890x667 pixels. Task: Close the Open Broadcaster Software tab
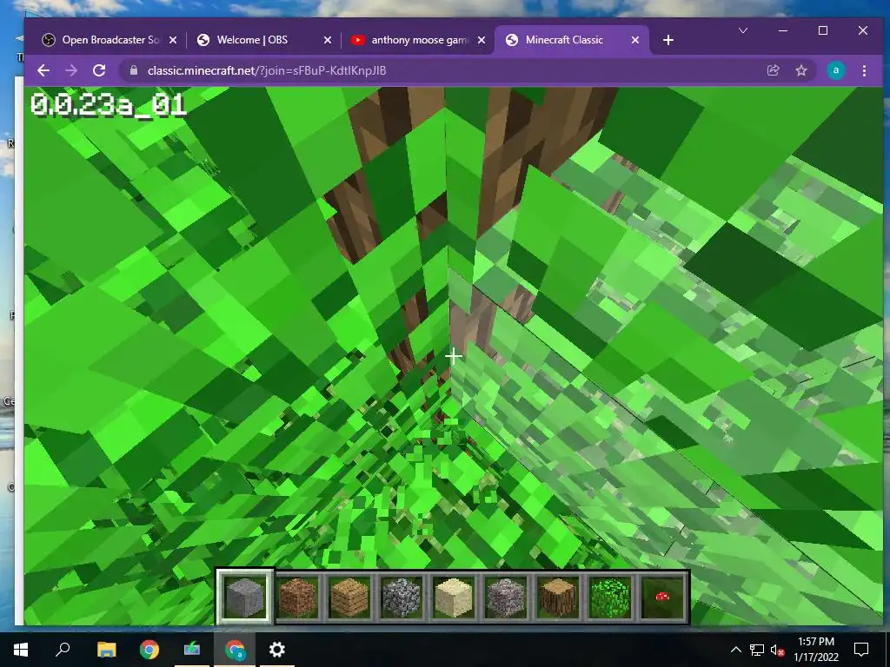173,40
